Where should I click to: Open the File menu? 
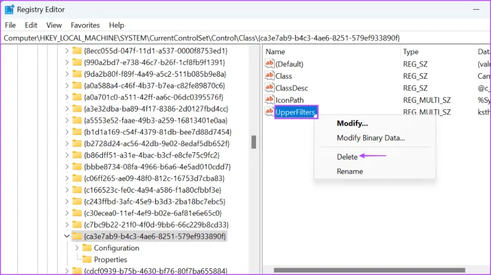click(x=10, y=25)
